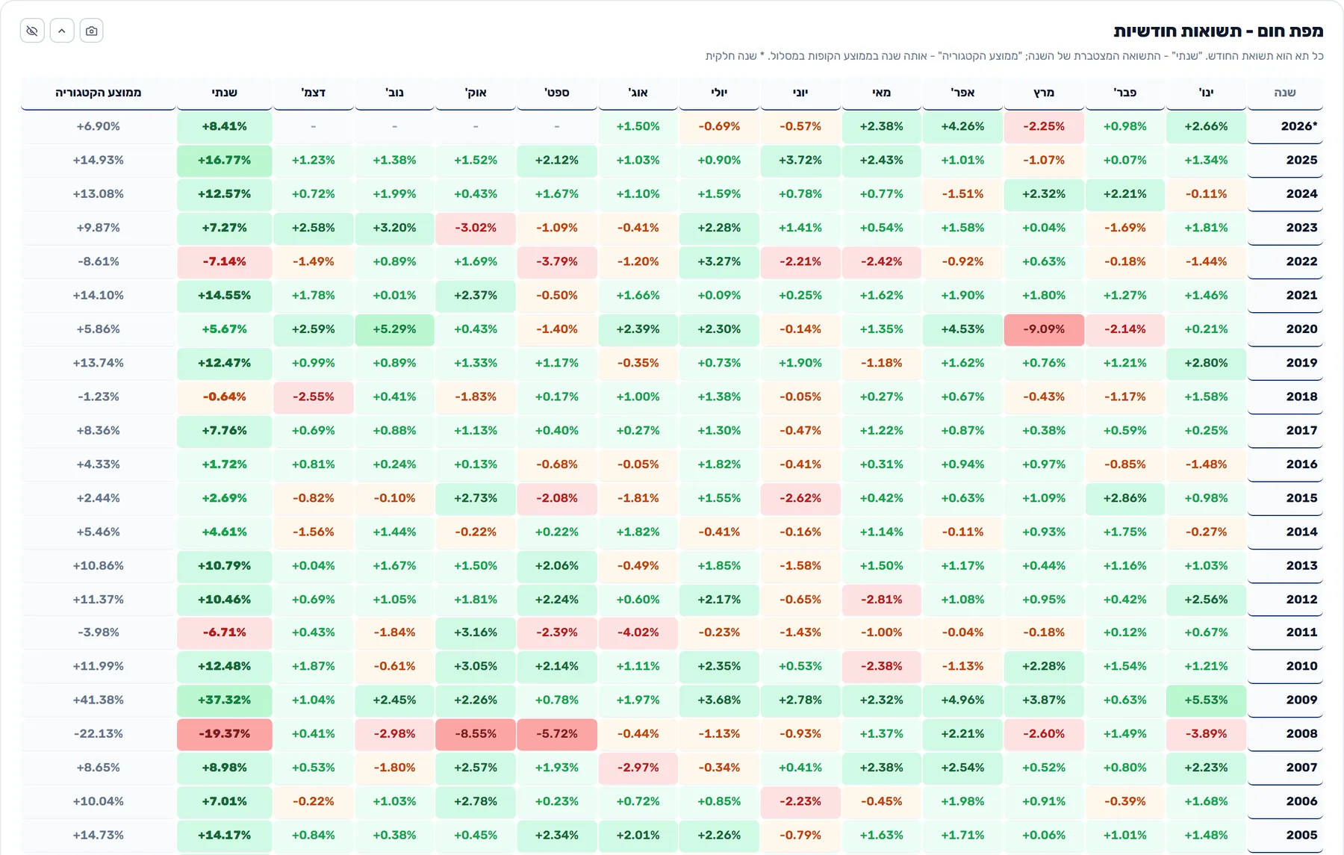Click the -2.55% December 2018 cell
The width and height of the screenshot is (1344, 855).
tap(314, 397)
